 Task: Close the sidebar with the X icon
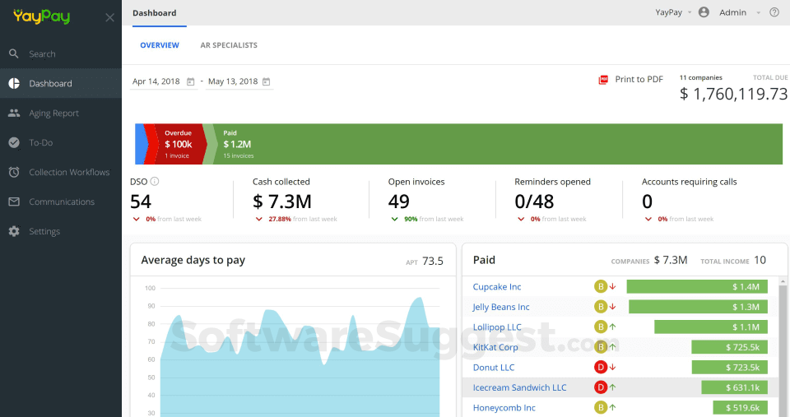point(109,17)
